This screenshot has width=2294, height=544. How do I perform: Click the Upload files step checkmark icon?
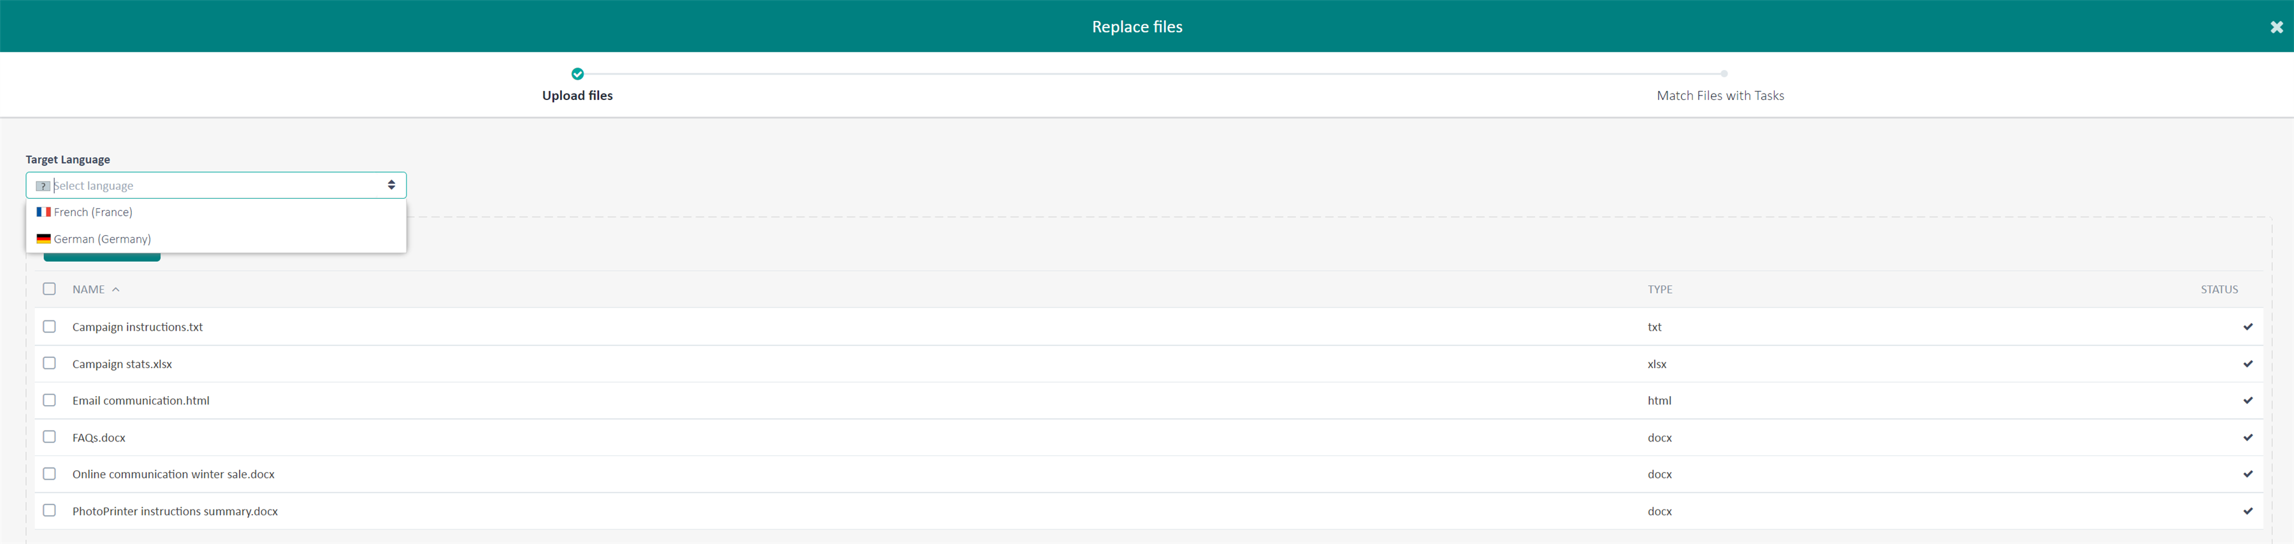tap(577, 74)
